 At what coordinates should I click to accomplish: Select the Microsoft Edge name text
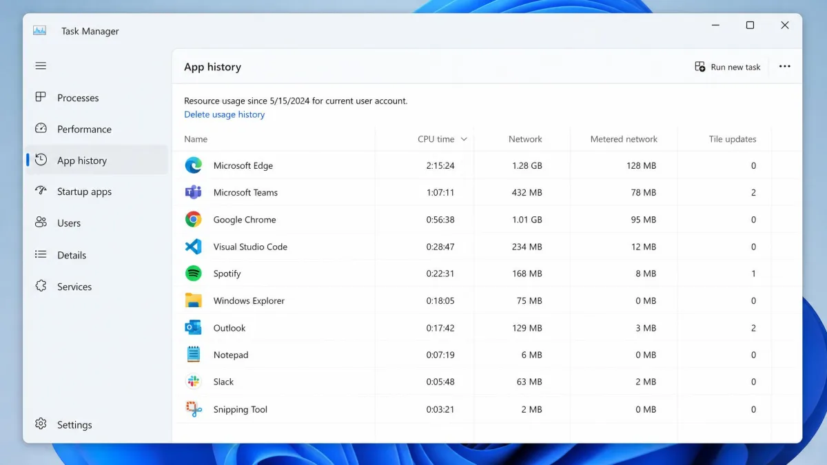point(243,165)
